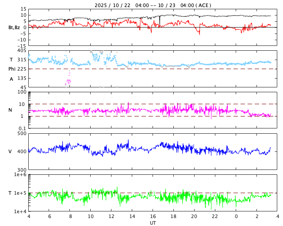This screenshot has width=283, height=226.
Task: Click the 16 tick label on UT axis
Action: 153,217
